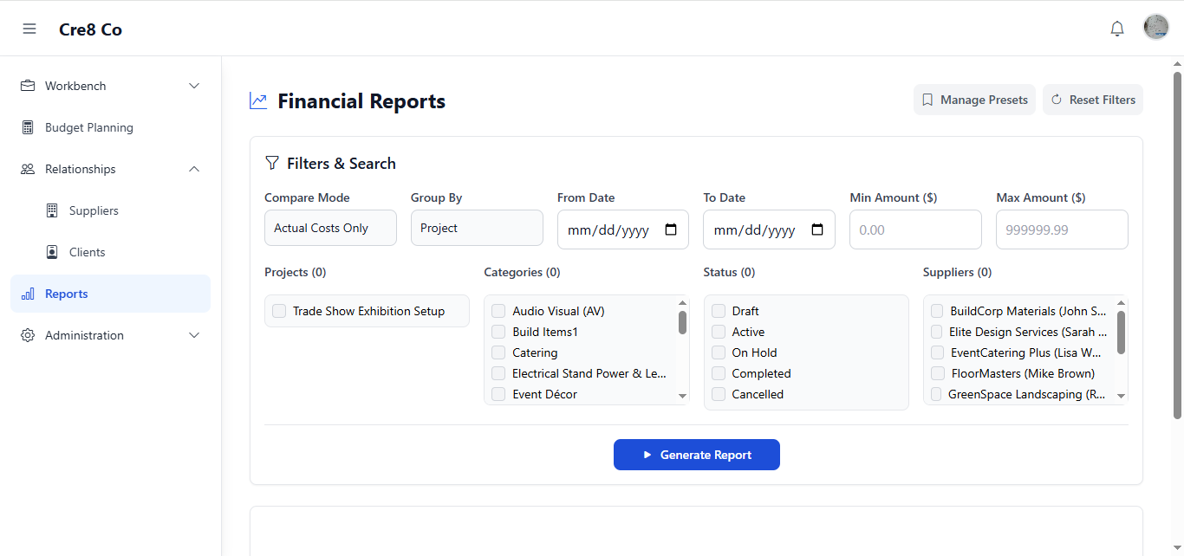Click the Budget Planning calculator icon
Screen dimensions: 1184x556
28,127
